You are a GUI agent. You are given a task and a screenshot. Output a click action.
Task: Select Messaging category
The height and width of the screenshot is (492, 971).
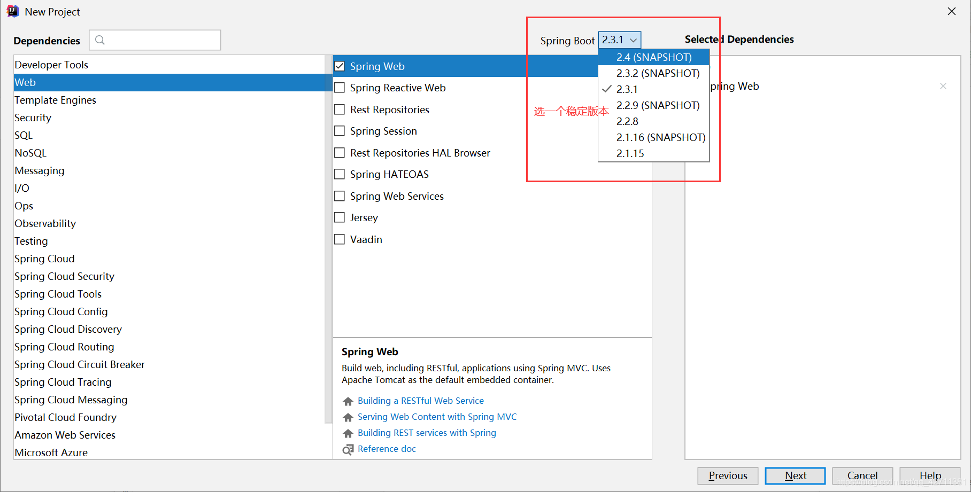click(169, 170)
